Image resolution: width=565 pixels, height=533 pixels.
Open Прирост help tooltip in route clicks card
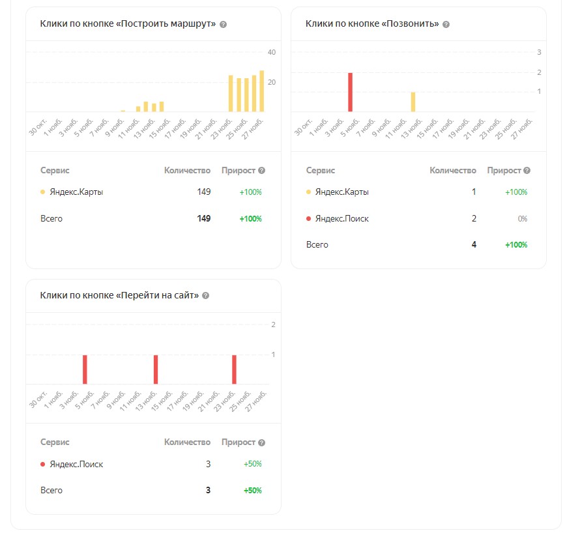(x=262, y=171)
